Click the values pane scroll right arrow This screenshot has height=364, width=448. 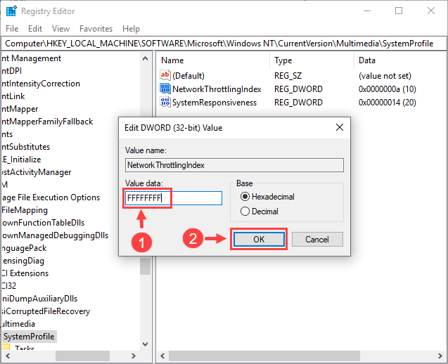coord(440,356)
